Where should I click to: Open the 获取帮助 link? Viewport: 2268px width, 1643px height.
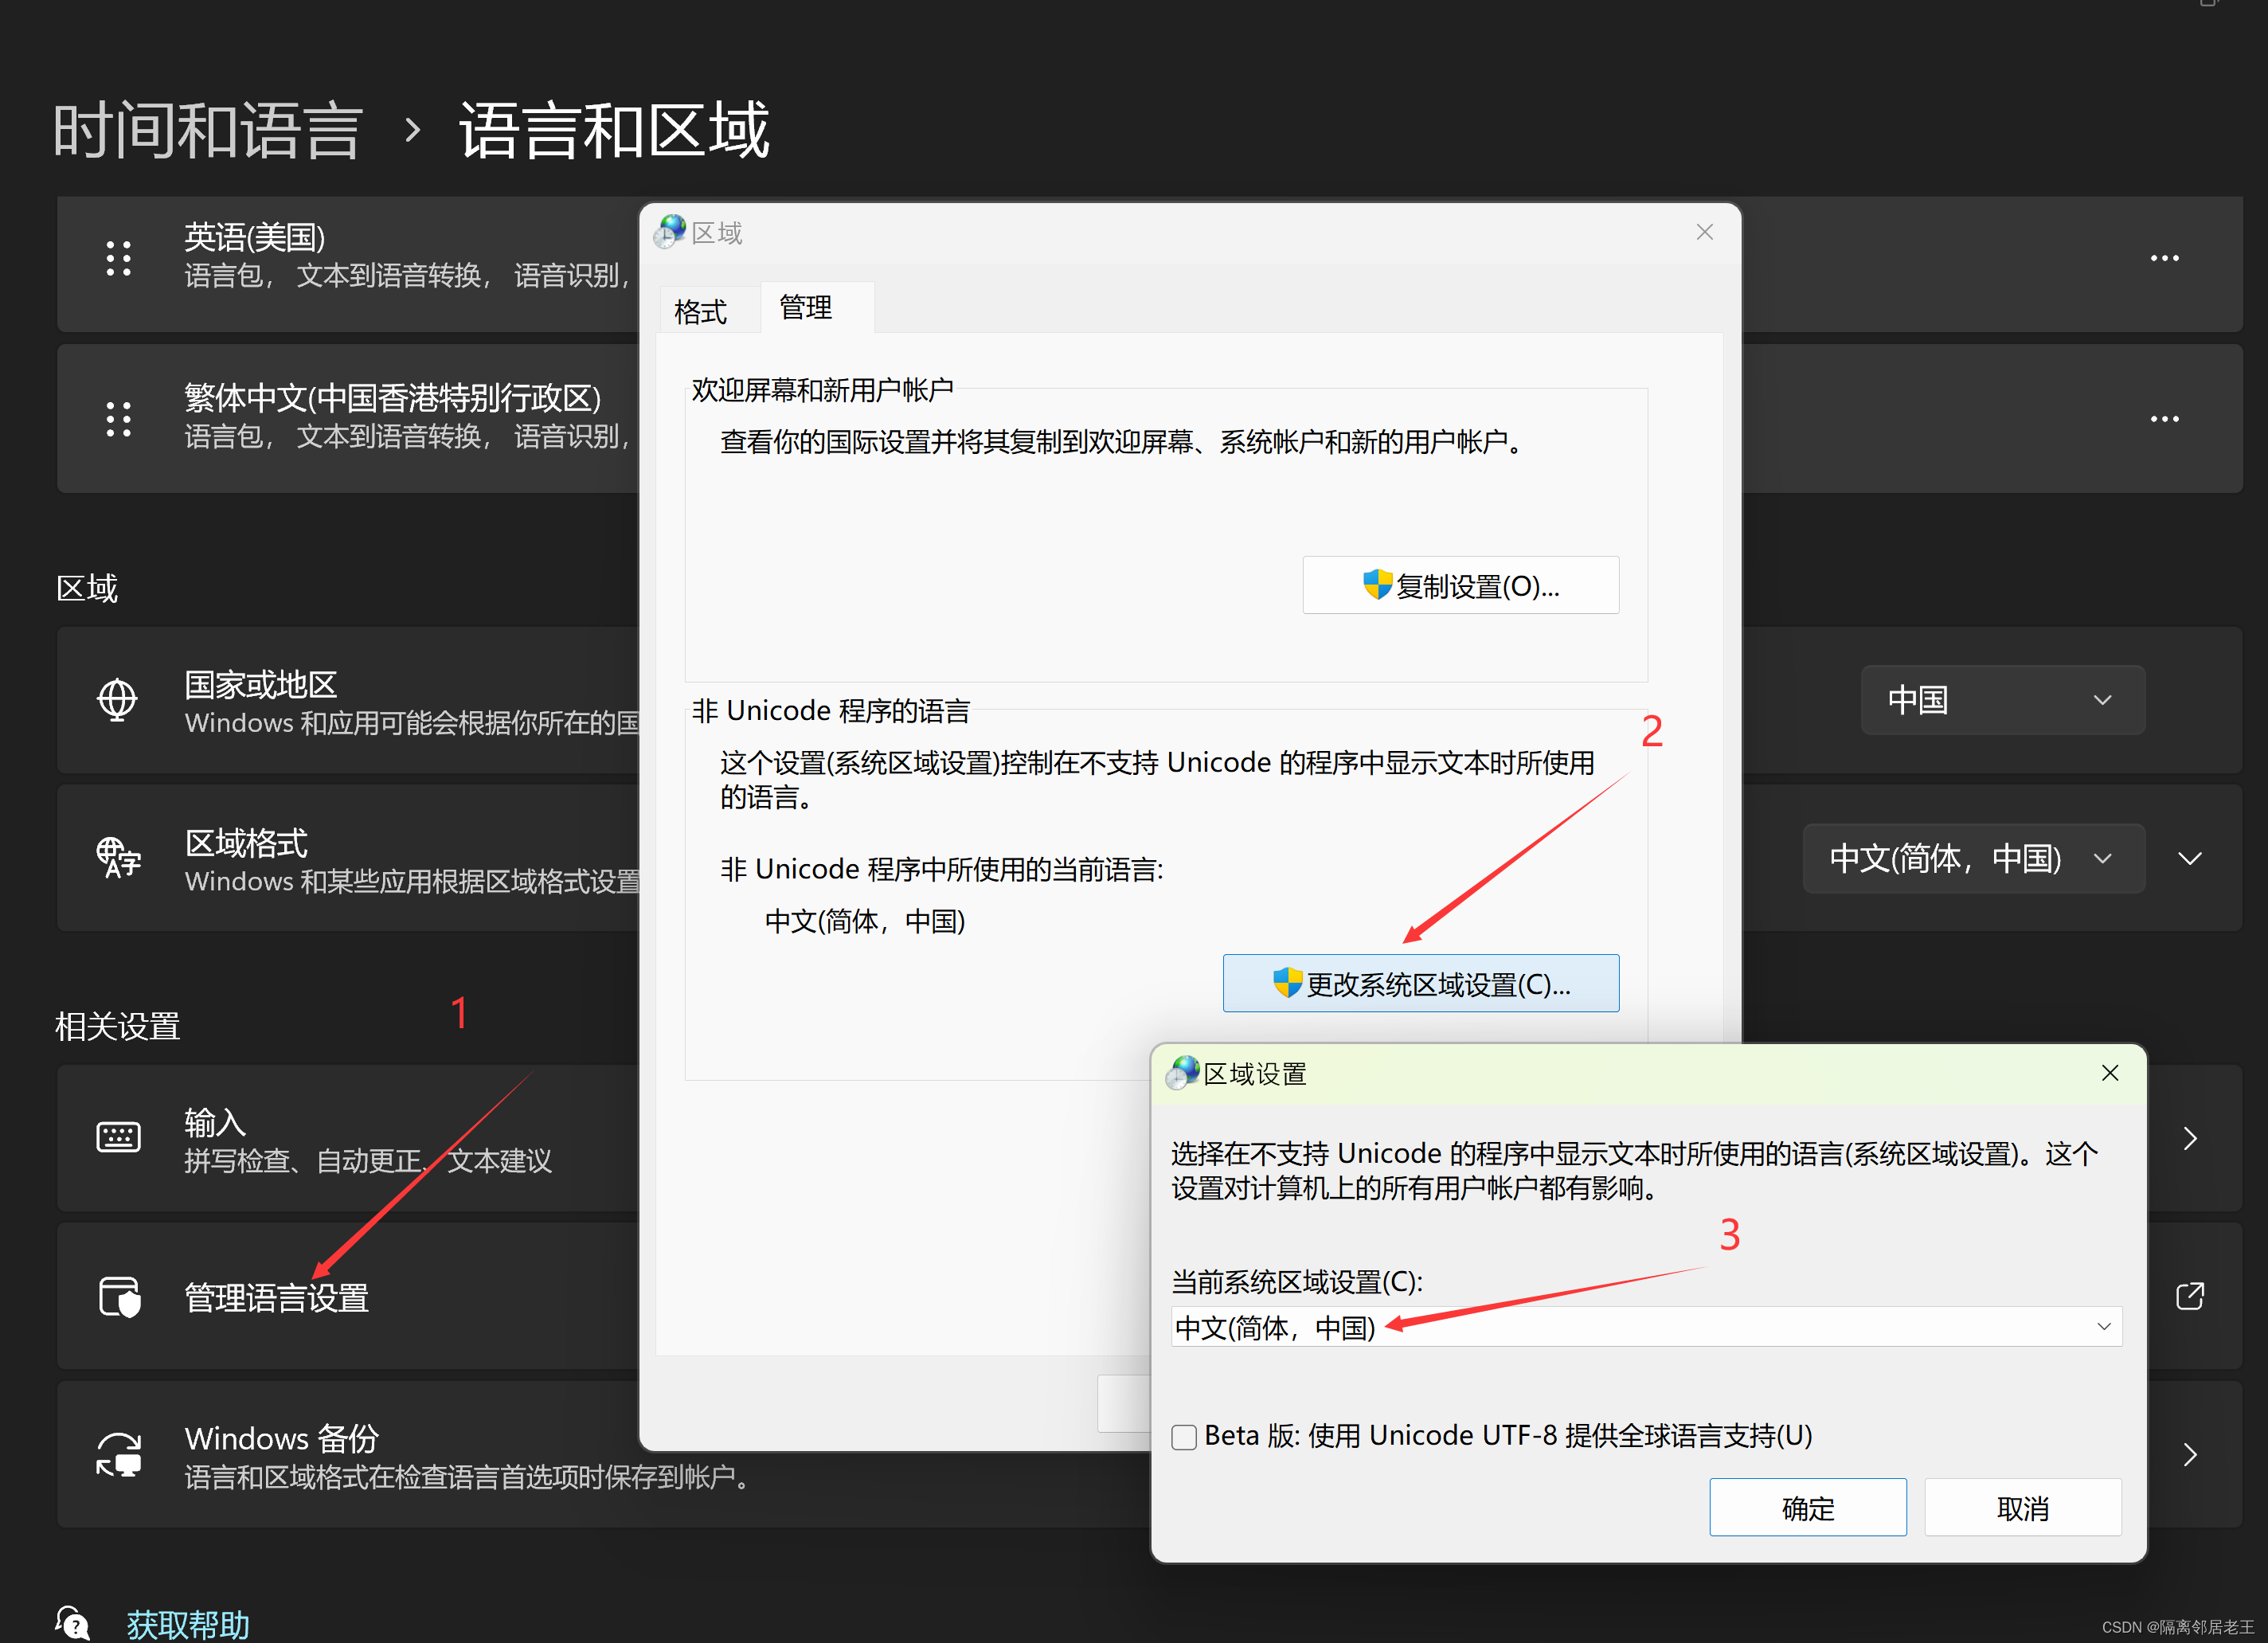(x=188, y=1624)
